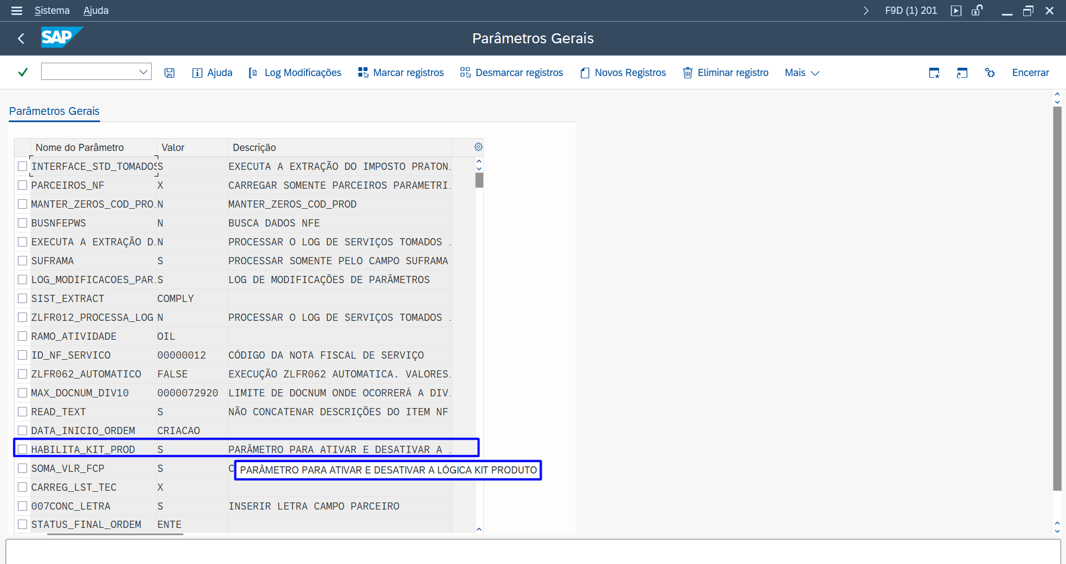Check the PARCEIROS_NF row checkbox
The image size is (1066, 564).
pyautogui.click(x=22, y=185)
